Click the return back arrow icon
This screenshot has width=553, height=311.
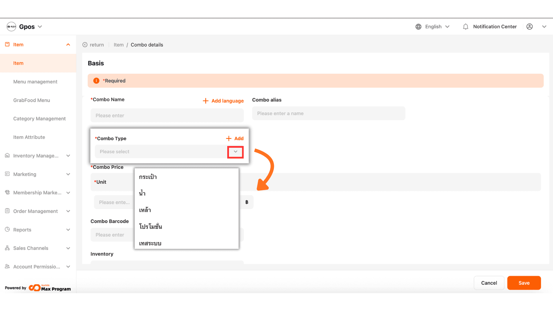point(85,45)
